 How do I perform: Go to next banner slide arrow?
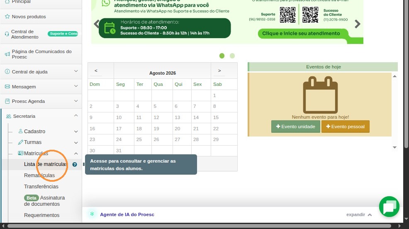point(357,24)
